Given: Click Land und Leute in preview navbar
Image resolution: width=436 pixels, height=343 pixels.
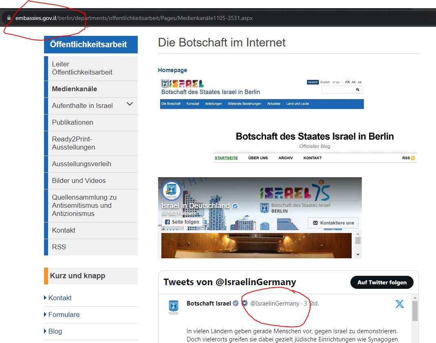Looking at the screenshot, I should tap(297, 104).
